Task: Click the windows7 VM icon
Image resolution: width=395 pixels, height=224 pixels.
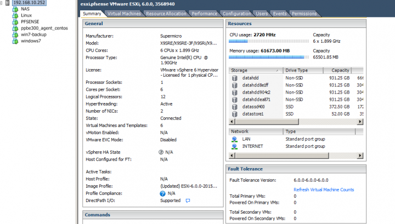Action: 15,41
